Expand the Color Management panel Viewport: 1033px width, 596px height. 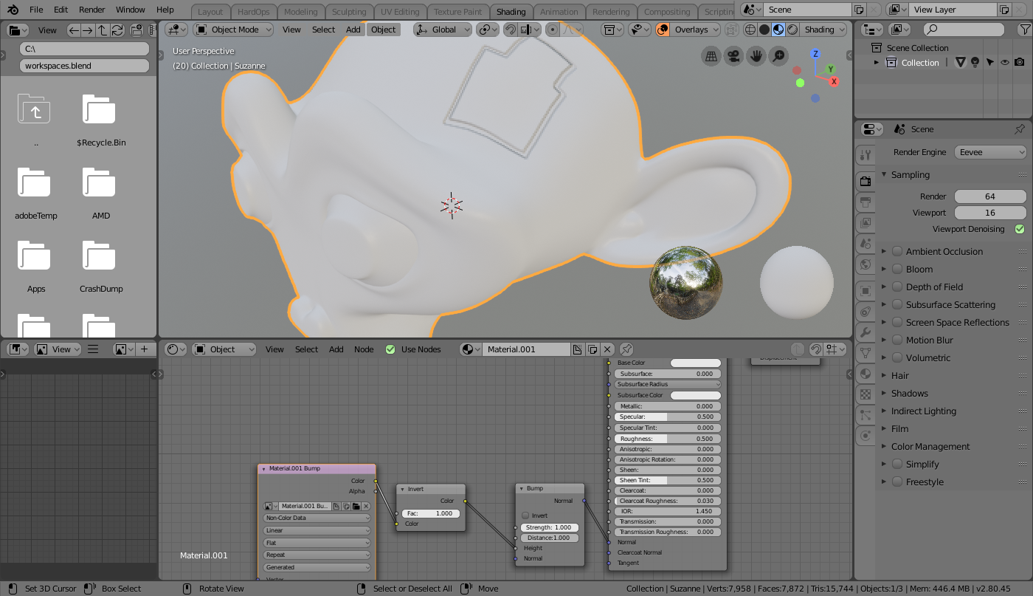coord(884,447)
